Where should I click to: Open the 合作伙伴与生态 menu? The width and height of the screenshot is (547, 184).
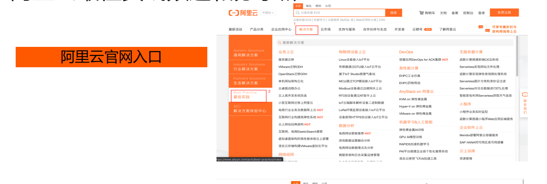375,30
